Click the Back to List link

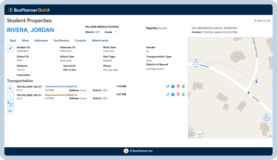262,21
